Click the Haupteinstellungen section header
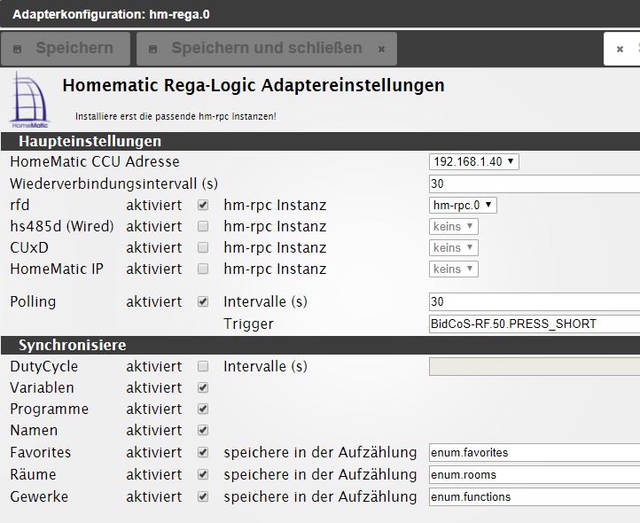 (x=320, y=141)
